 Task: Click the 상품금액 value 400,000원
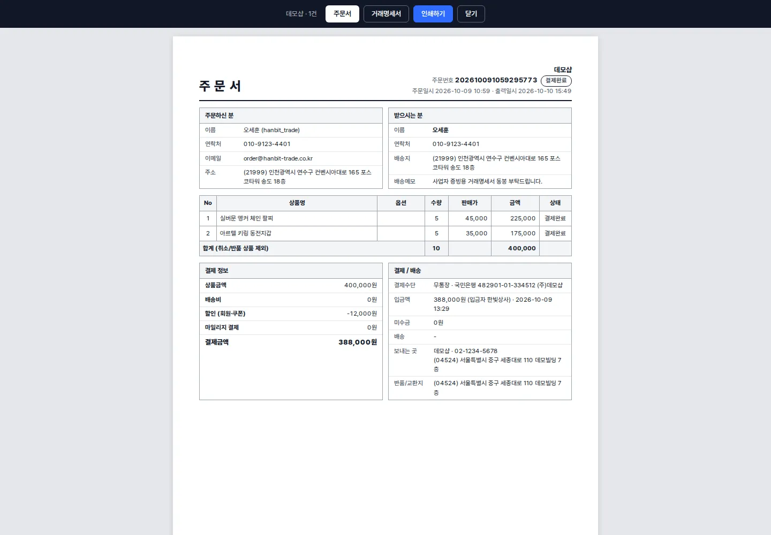(x=360, y=285)
